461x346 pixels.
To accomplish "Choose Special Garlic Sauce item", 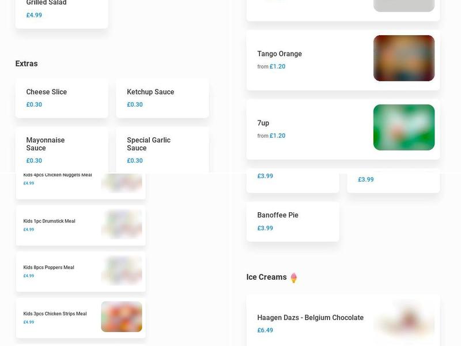I will click(x=163, y=150).
